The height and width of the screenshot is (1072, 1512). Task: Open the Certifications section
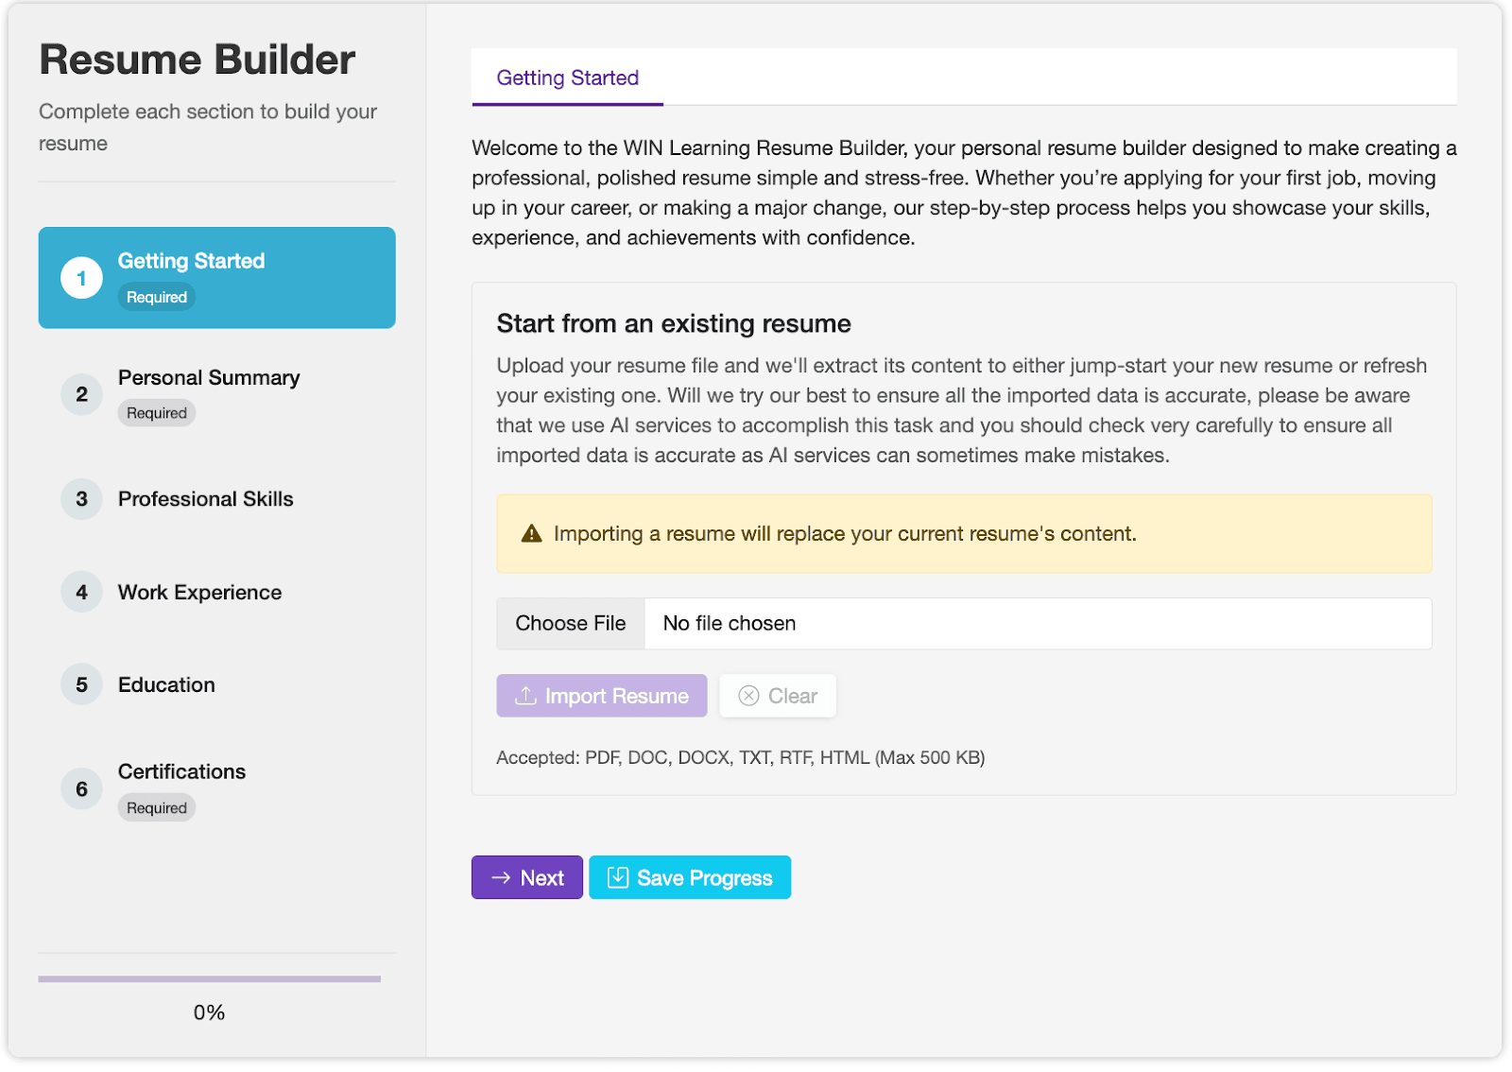180,771
